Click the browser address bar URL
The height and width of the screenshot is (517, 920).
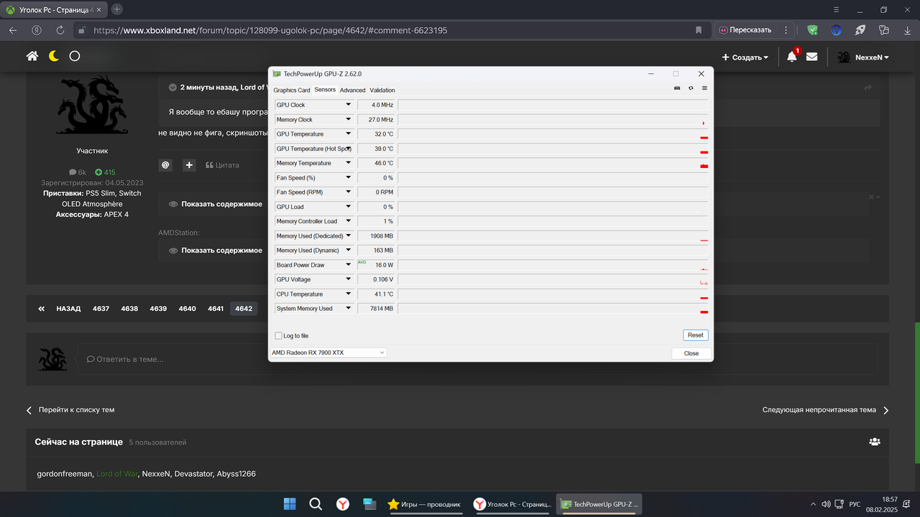click(x=270, y=30)
